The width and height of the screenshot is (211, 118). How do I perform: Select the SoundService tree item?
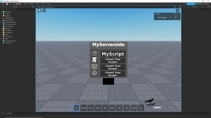pyautogui.click(x=9, y=37)
